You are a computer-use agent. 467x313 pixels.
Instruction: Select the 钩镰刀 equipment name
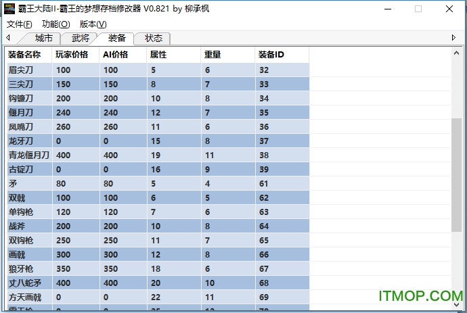tap(20, 99)
